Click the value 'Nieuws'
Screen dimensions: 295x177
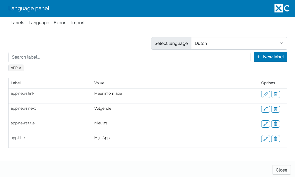pos(101,123)
